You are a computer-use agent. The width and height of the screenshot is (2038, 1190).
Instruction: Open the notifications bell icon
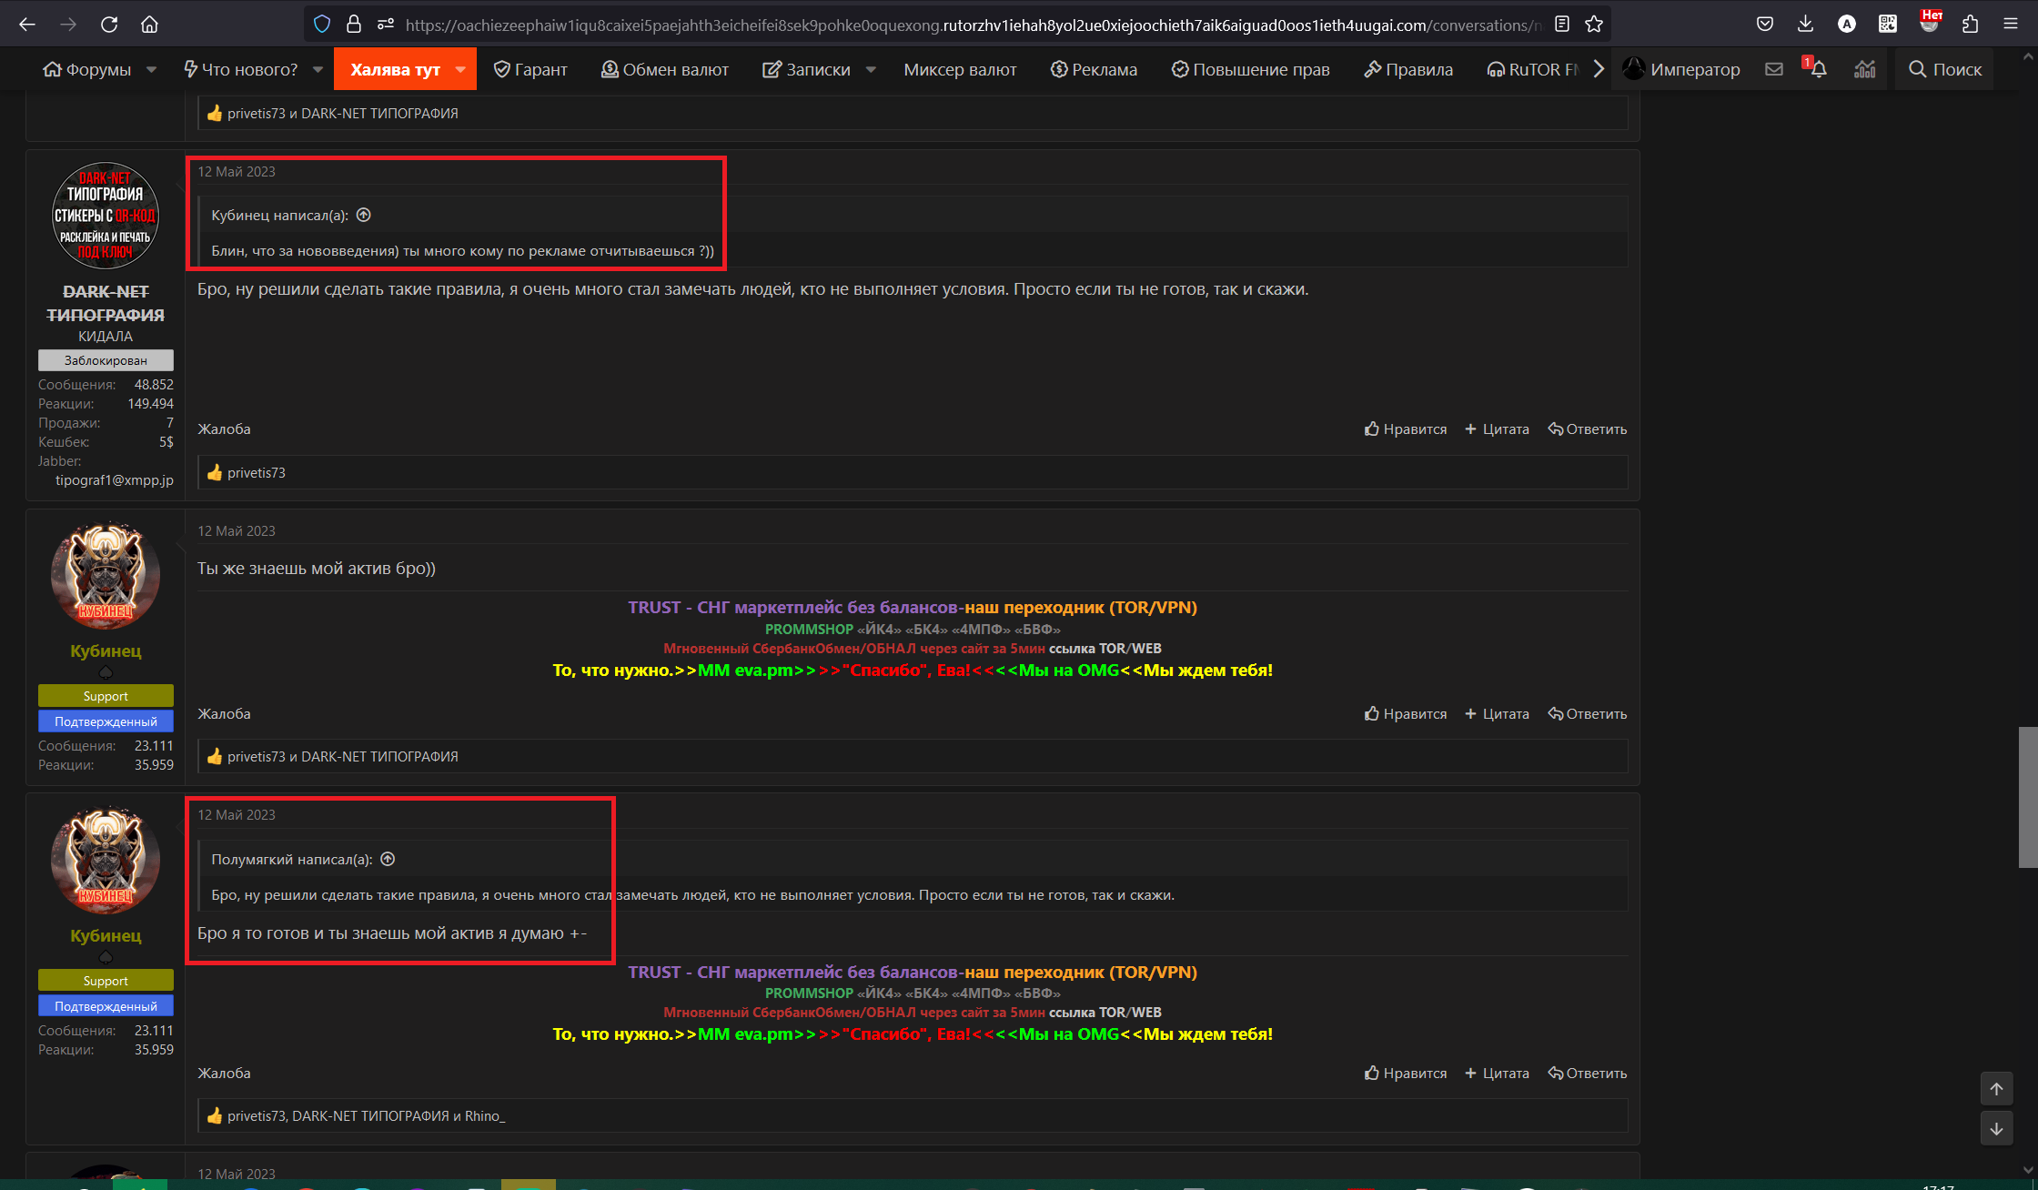(x=1818, y=69)
